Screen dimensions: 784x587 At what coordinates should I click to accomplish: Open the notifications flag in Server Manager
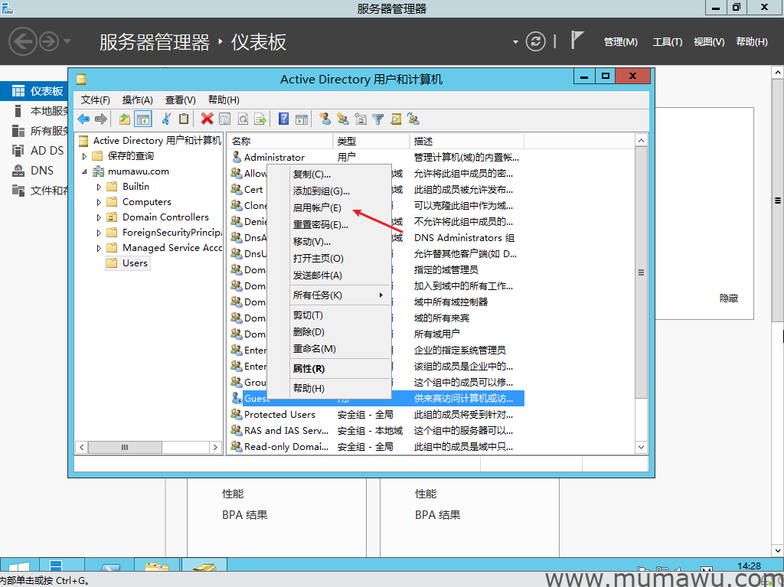pyautogui.click(x=577, y=41)
